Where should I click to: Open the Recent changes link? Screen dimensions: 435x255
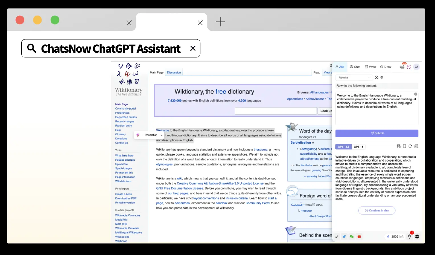point(125,121)
